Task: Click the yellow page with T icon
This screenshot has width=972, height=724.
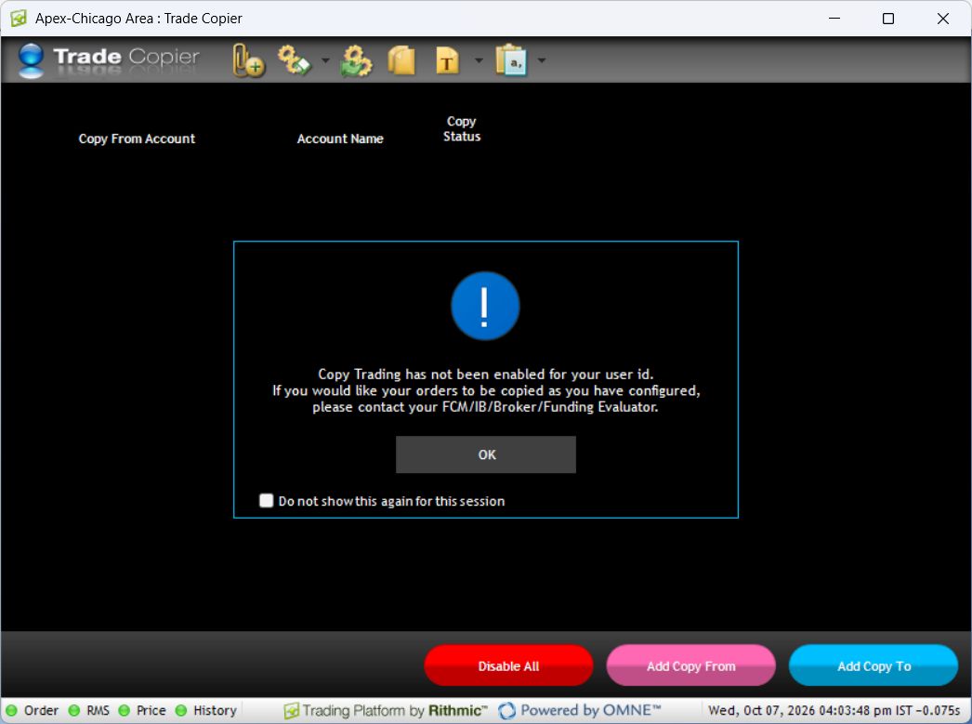Action: 447,60
